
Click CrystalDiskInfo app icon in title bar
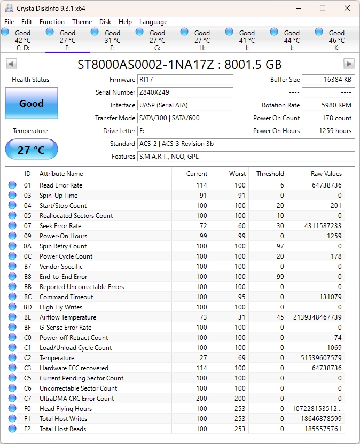click(x=9, y=8)
